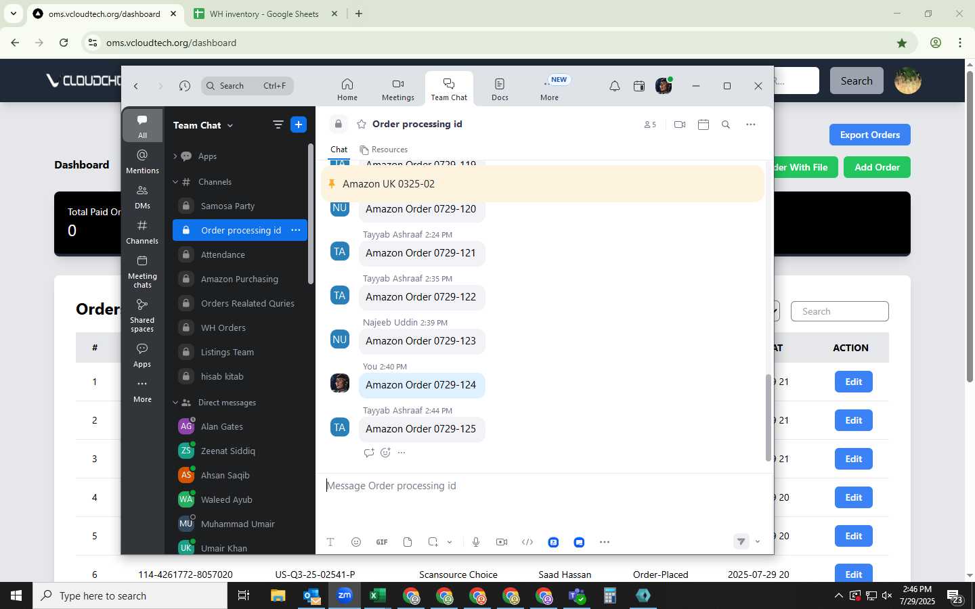Switch to the Resources tab

pos(384,150)
